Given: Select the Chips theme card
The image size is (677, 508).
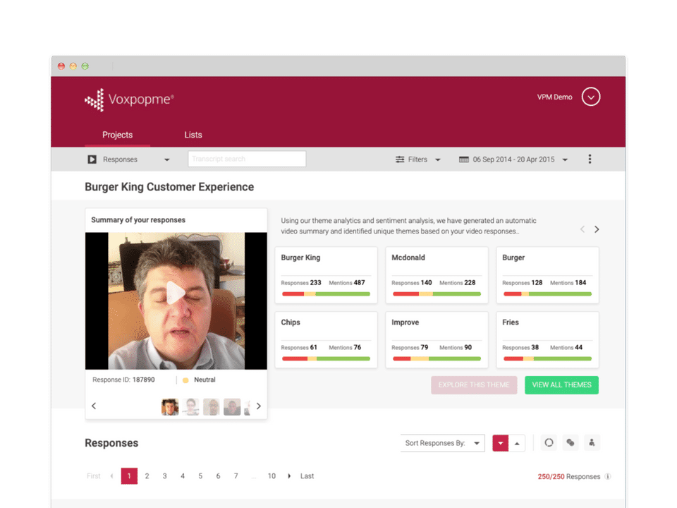Looking at the screenshot, I should click(x=326, y=339).
